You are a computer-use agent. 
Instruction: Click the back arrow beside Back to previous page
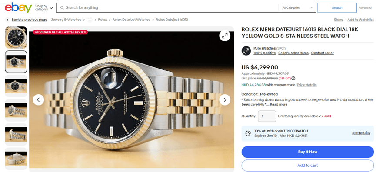point(8,20)
